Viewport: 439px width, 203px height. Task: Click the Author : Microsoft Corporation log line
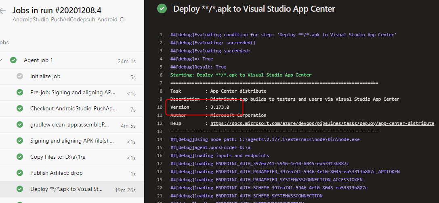click(218, 115)
